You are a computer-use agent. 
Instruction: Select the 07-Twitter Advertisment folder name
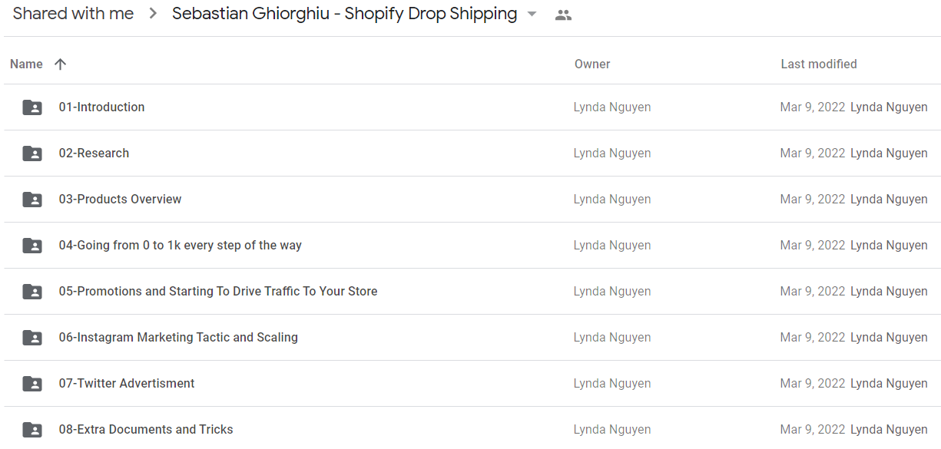point(127,384)
